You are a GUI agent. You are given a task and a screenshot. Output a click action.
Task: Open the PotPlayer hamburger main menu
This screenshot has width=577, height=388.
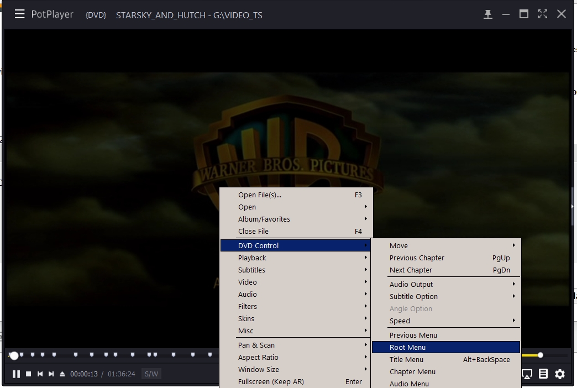click(19, 14)
